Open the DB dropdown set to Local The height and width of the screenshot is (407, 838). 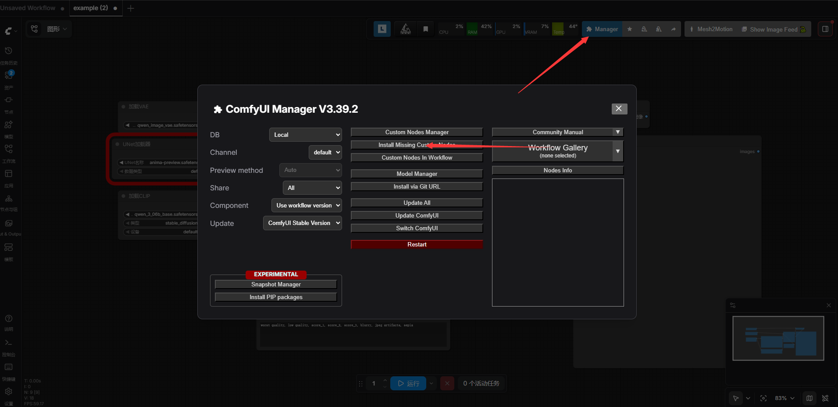[306, 135]
